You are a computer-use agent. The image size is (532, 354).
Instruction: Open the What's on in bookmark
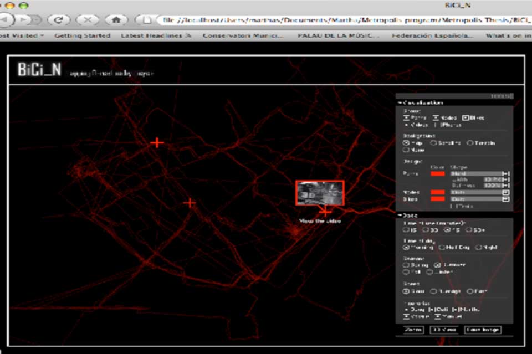click(x=509, y=35)
